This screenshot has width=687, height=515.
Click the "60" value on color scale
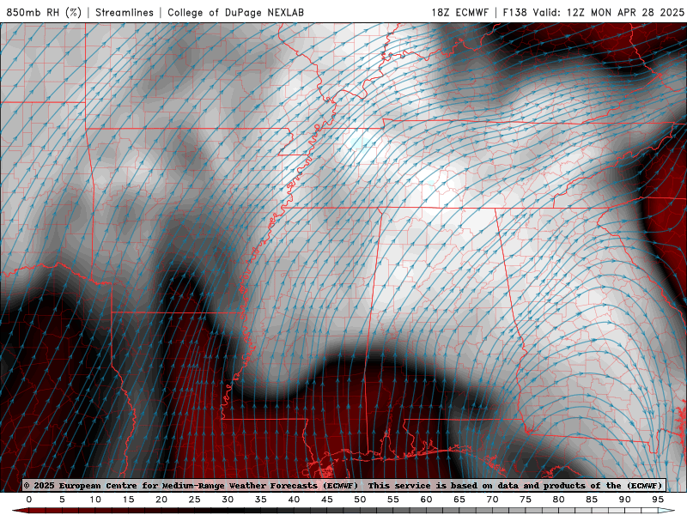pos(426,500)
